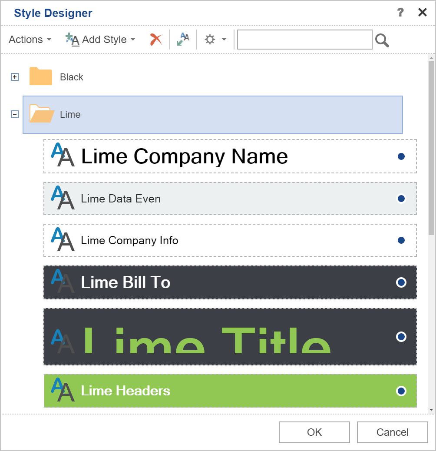
Task: Select the Lime Company Info style
Action: click(x=230, y=240)
